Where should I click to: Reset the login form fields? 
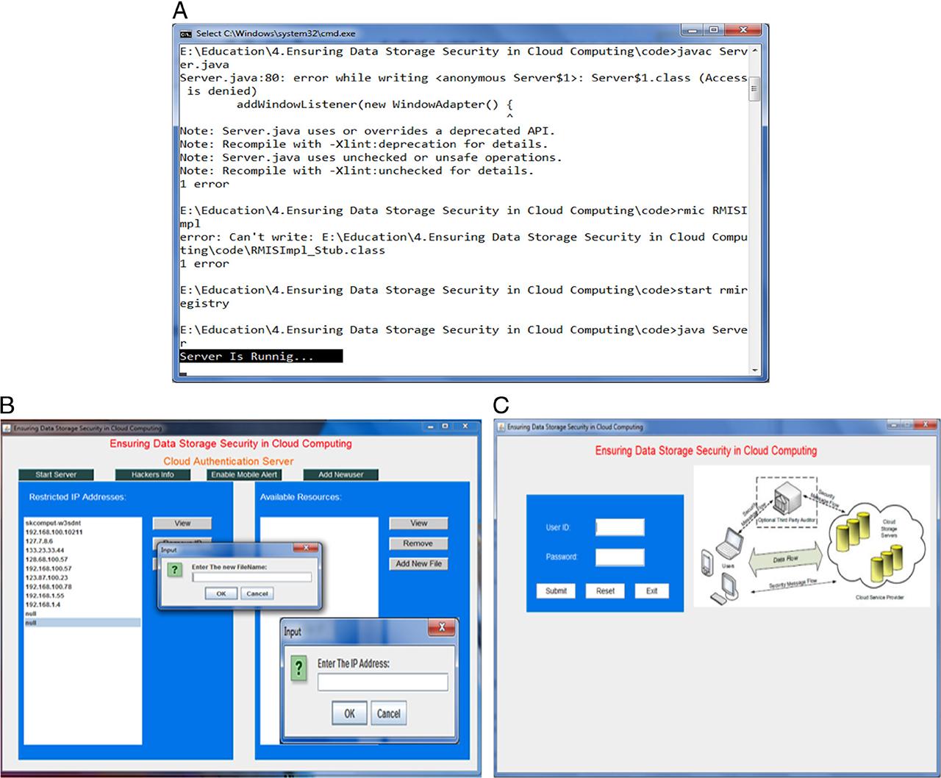click(x=605, y=591)
